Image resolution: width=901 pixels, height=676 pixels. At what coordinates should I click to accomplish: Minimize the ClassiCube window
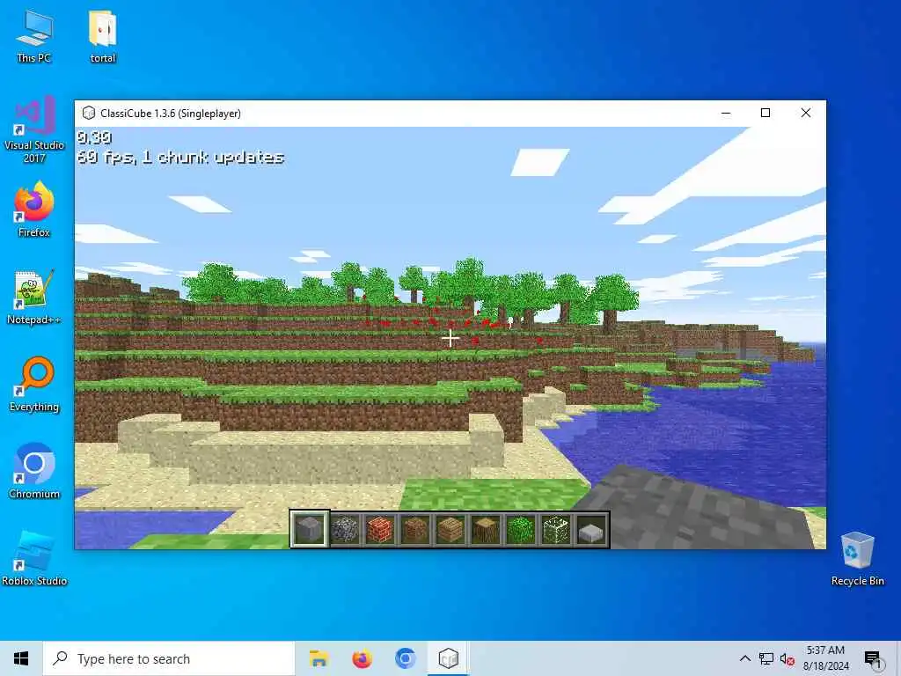[726, 114]
